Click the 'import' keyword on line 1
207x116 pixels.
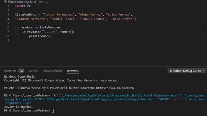pyautogui.click(x=20, y=6)
